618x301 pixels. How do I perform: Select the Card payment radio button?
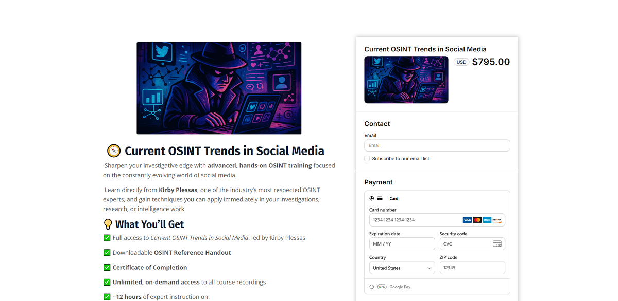[x=372, y=198]
